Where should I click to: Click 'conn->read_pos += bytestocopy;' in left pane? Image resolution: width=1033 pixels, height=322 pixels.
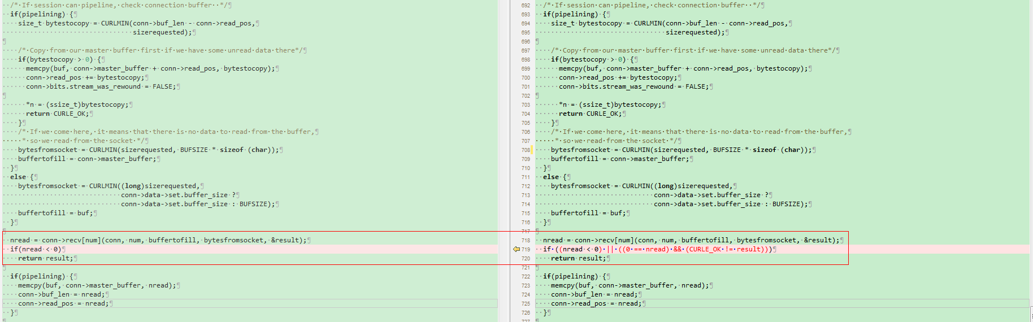[x=85, y=77]
